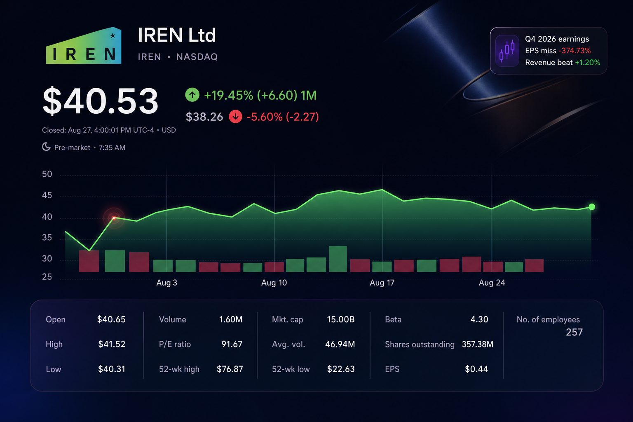633x422 pixels.
Task: Click the $40.53 closing price
Action: pyautogui.click(x=101, y=101)
